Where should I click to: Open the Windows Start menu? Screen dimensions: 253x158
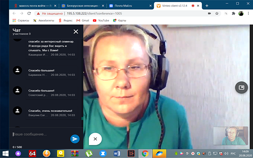point(5,153)
